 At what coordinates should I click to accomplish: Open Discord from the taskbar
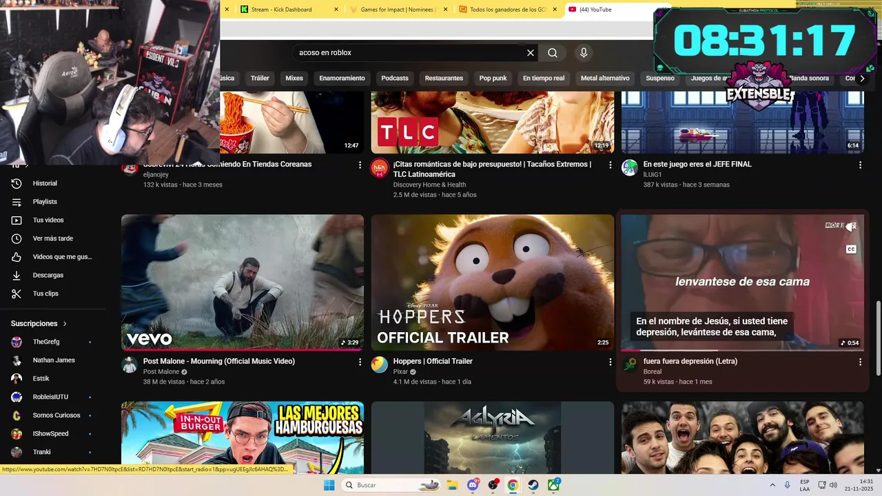[x=473, y=485]
